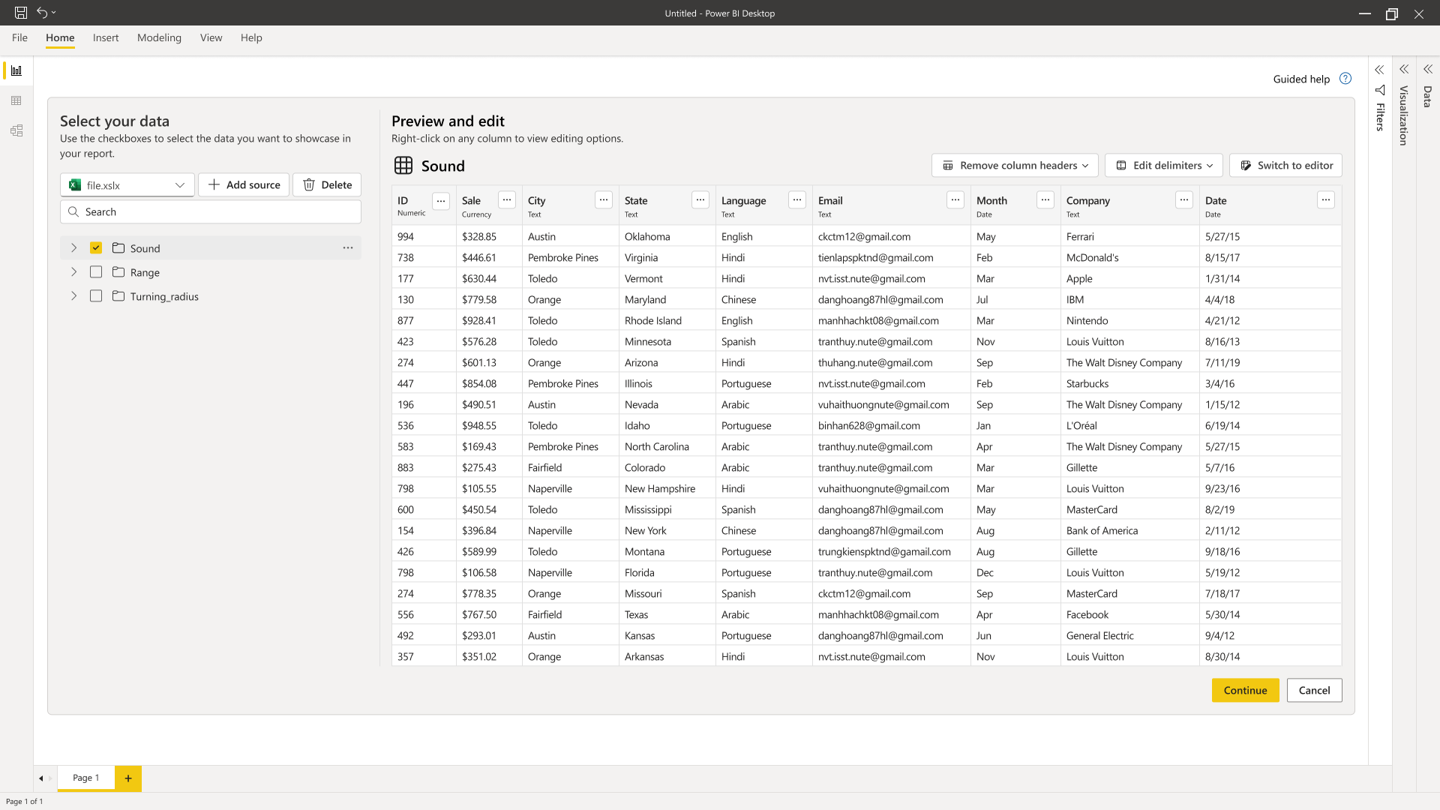
Task: Select the Insert ribbon tab
Action: 106,37
